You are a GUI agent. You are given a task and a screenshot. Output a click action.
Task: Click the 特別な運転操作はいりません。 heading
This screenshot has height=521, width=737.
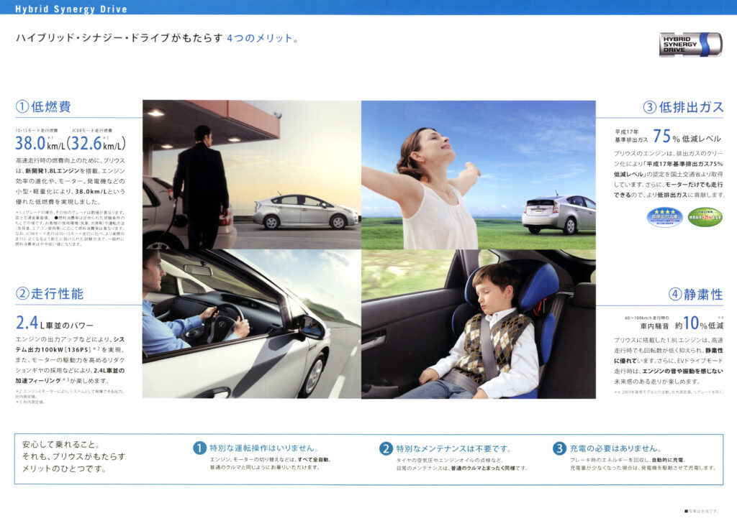265,448
